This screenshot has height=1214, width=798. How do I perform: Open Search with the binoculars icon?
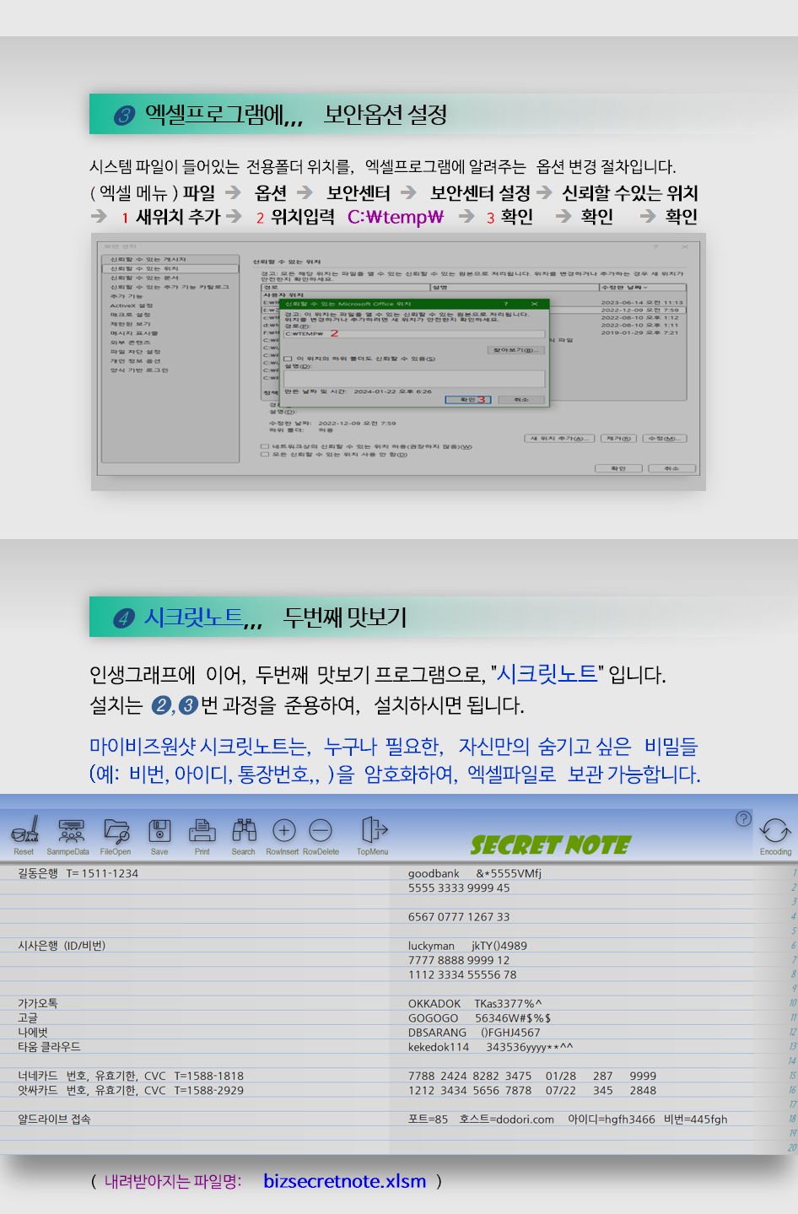pos(244,831)
